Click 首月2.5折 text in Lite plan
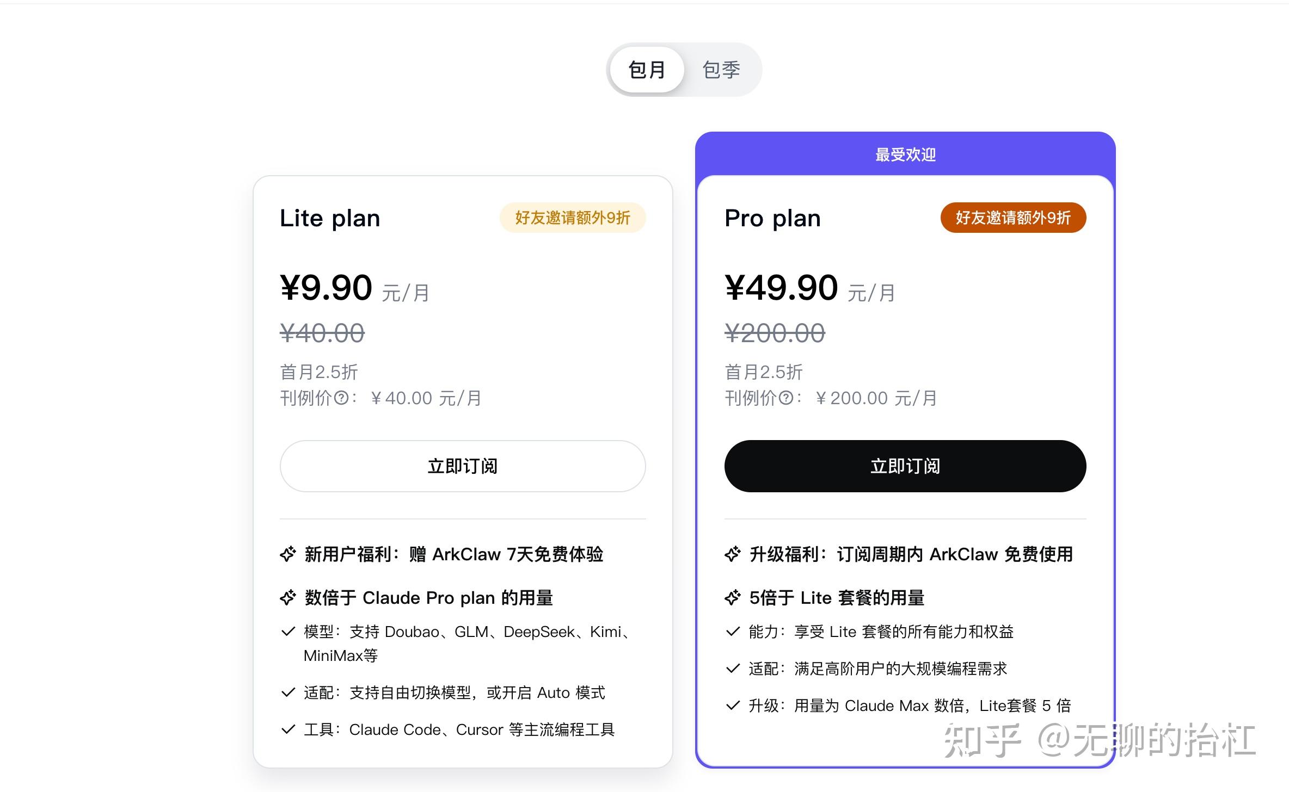 click(x=318, y=372)
